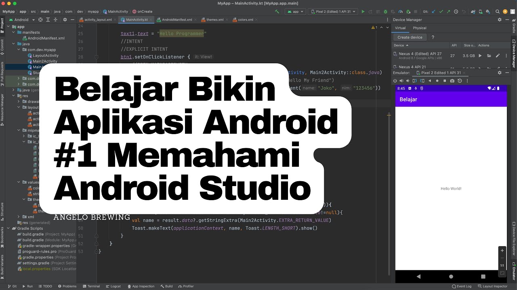Switch to activity_layout.xml tab
The width and height of the screenshot is (517, 290).
coord(97,19)
